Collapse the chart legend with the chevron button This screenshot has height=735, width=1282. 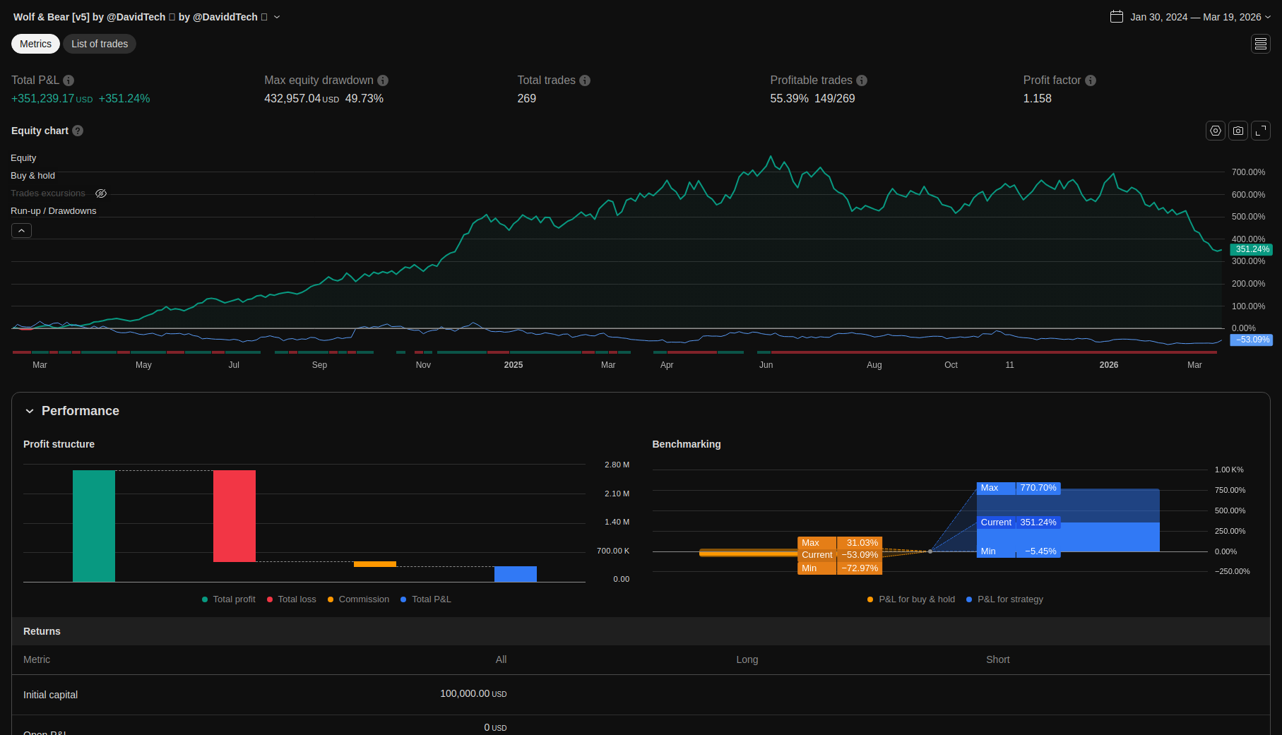(21, 231)
